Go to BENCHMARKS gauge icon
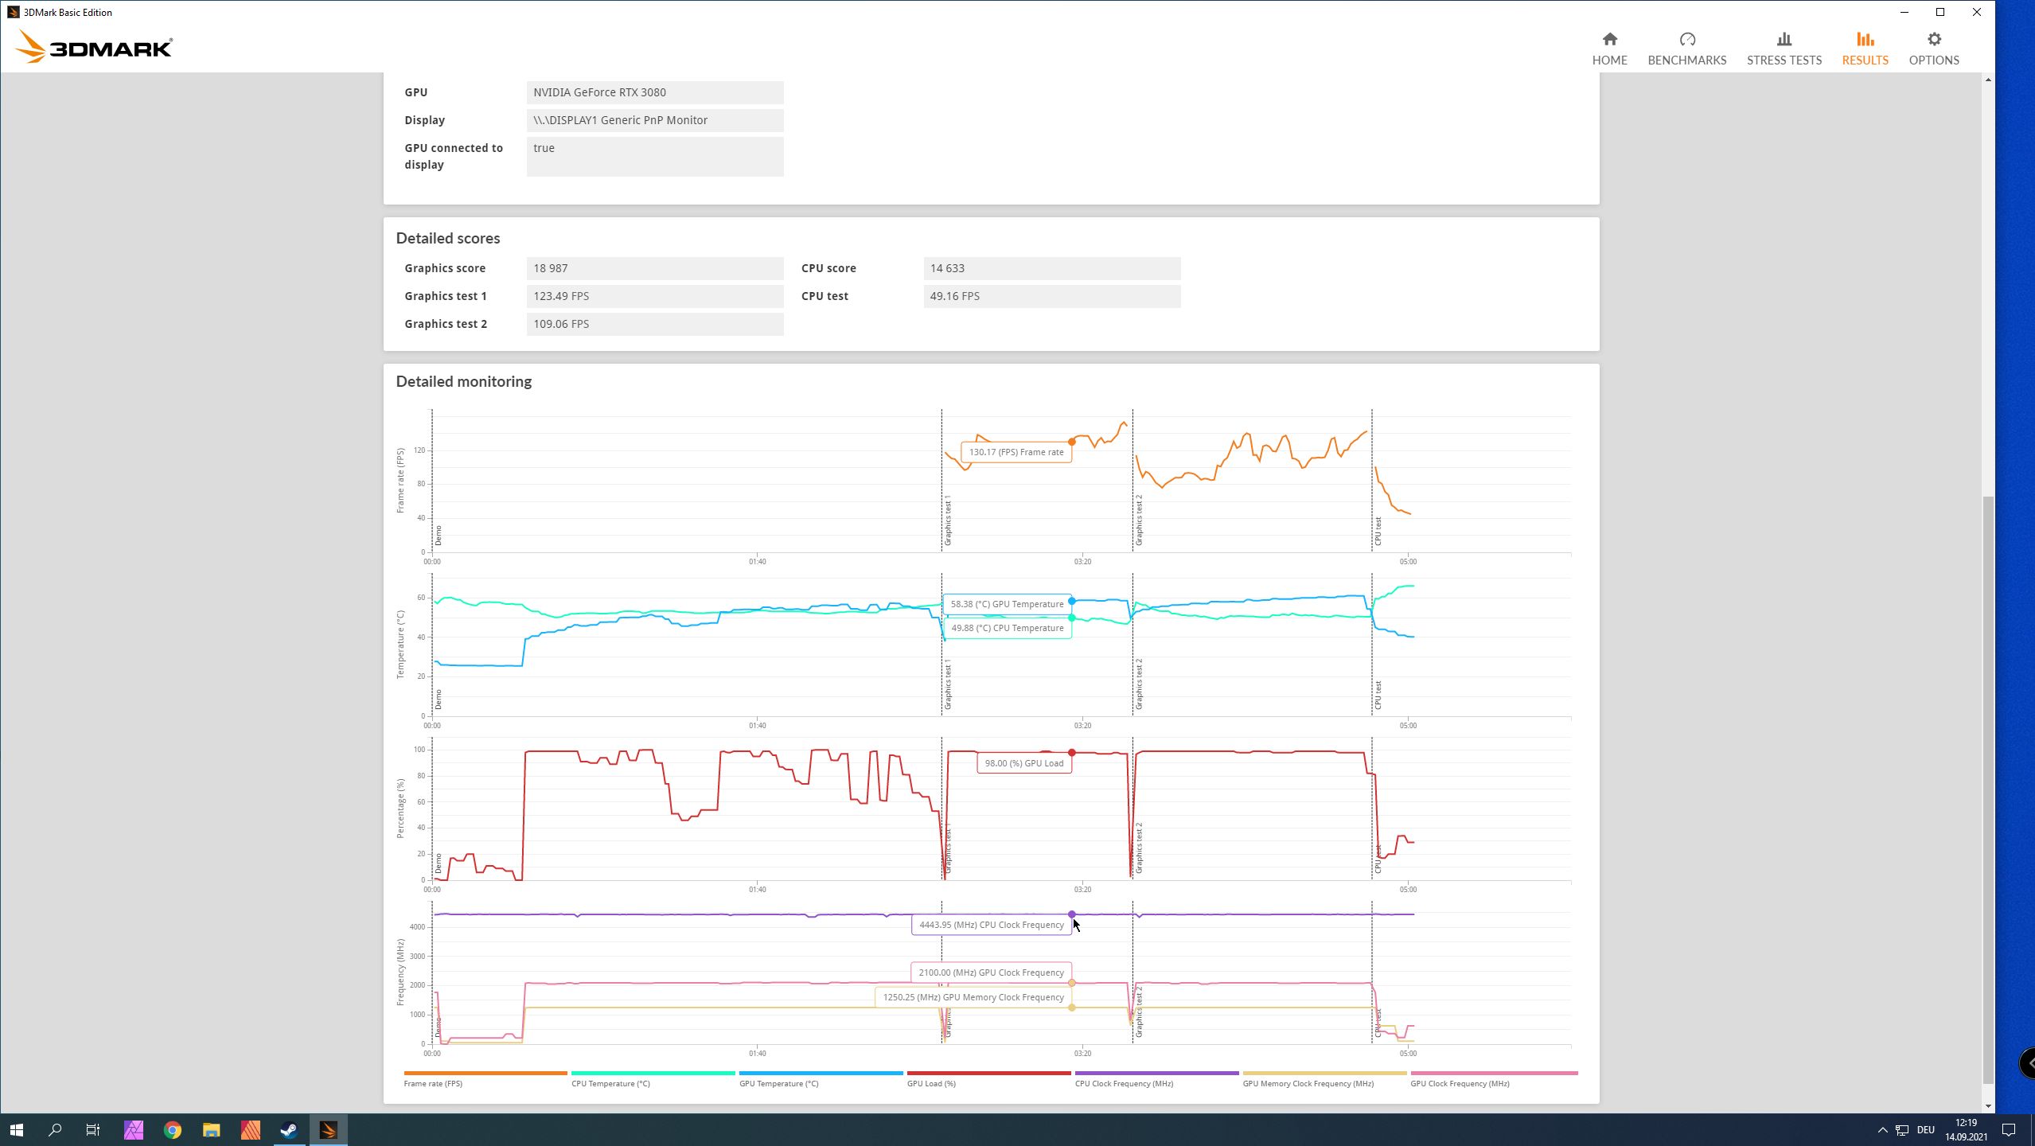 click(1686, 40)
